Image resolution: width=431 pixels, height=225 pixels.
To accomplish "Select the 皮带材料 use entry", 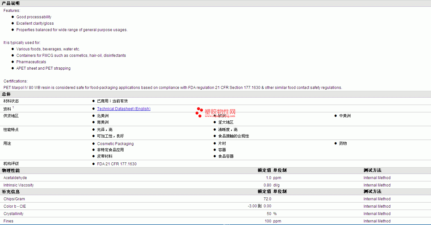I will pyautogui.click(x=105, y=156).
